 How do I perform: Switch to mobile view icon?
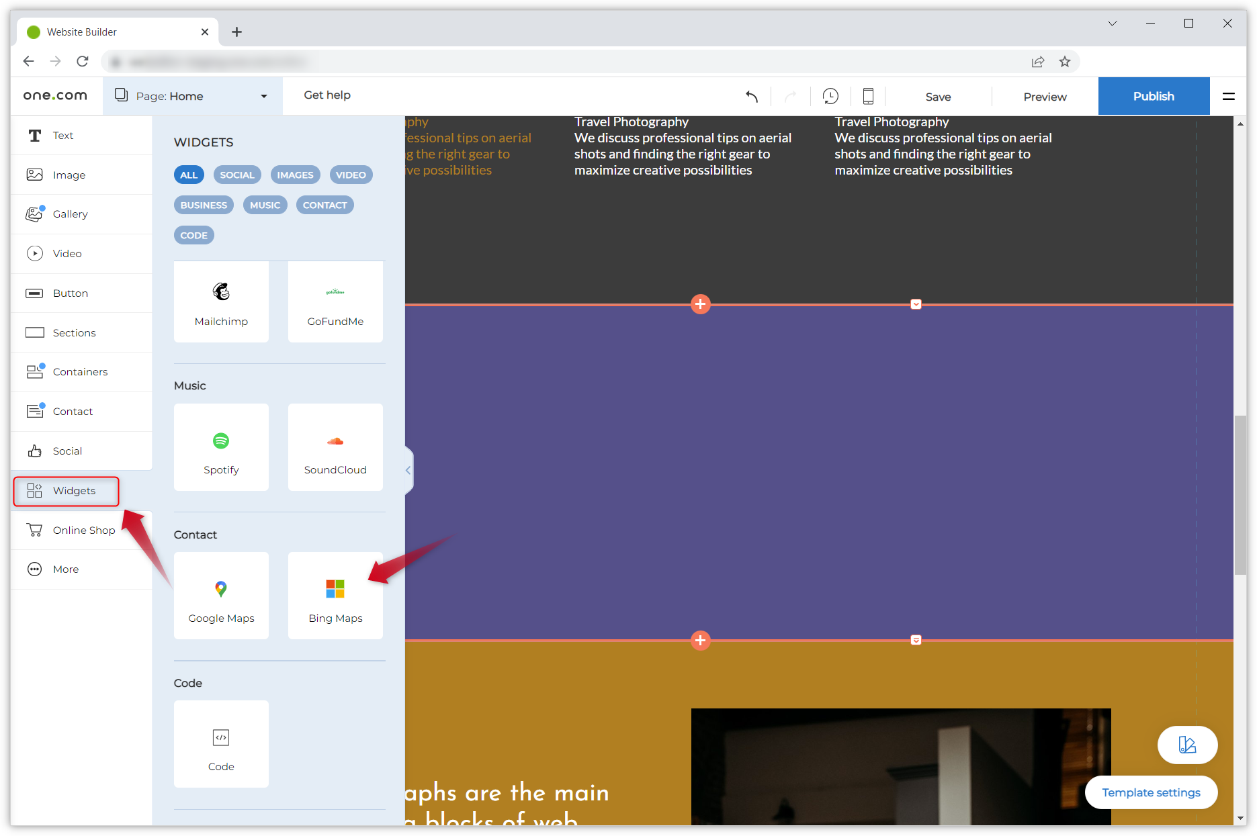pos(868,97)
